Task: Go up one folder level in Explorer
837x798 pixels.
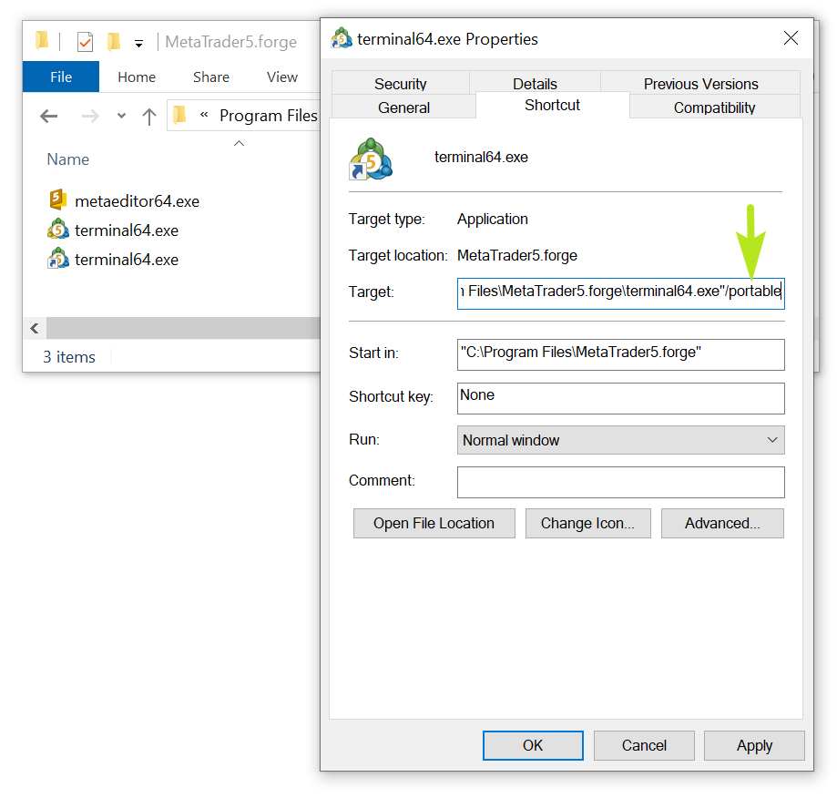Action: coord(149,117)
